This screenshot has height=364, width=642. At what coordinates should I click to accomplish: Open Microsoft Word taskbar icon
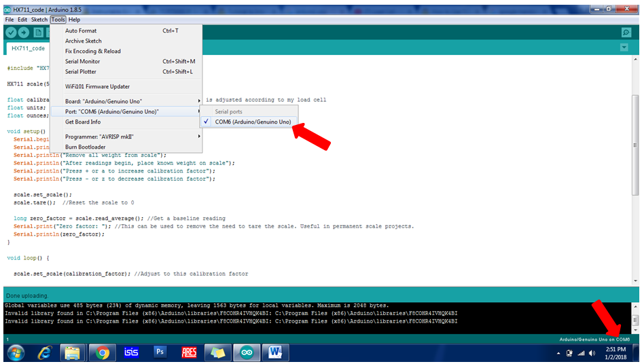pyautogui.click(x=276, y=352)
